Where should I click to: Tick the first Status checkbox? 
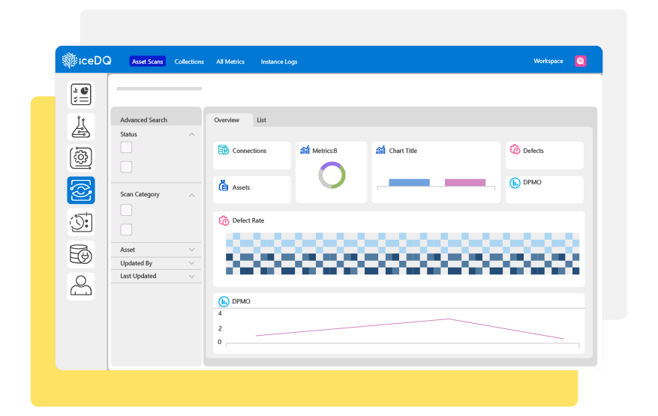coord(126,147)
